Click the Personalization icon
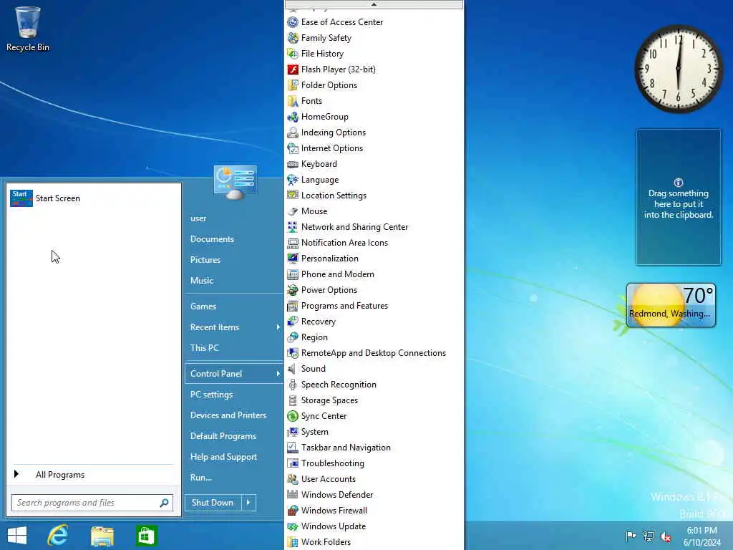The width and height of the screenshot is (733, 550). pos(293,259)
